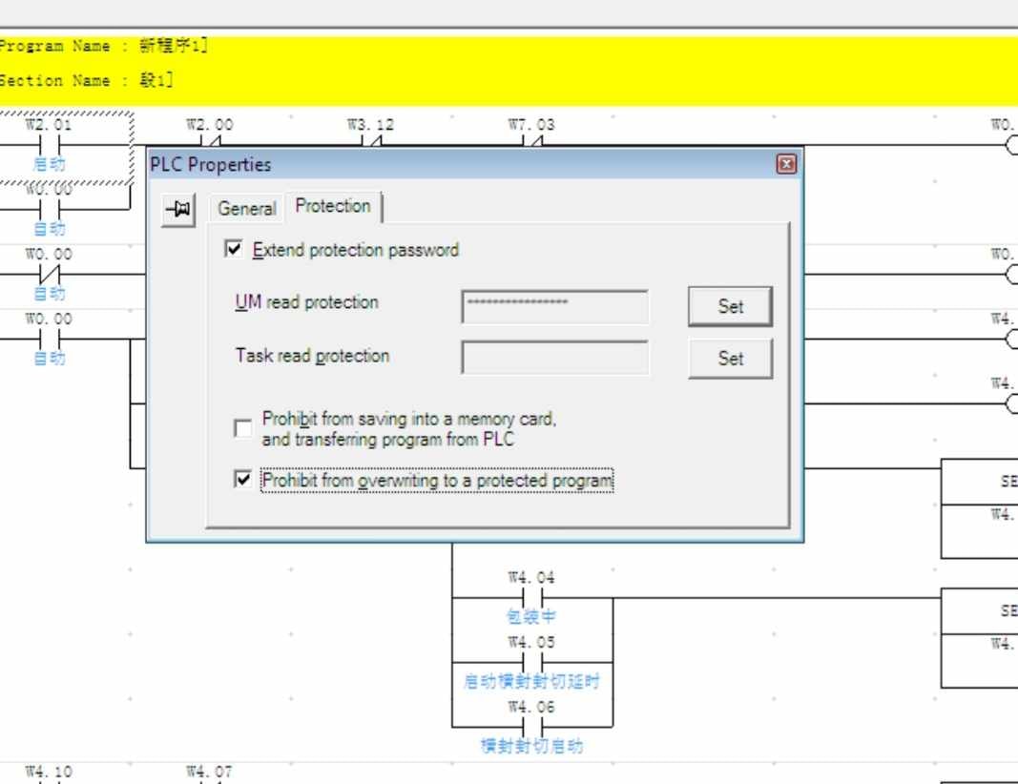Select the W7.03 contact label
Image resolution: width=1018 pixels, height=784 pixels.
pyautogui.click(x=531, y=124)
